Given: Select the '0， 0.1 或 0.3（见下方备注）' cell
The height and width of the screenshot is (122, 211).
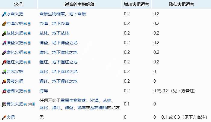Looking at the screenshot, I should pos(180,117).
